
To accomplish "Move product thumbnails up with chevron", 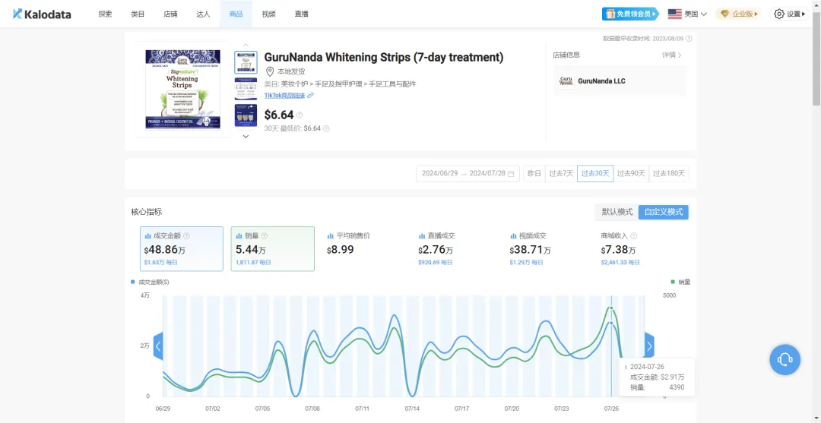I will pyautogui.click(x=246, y=45).
